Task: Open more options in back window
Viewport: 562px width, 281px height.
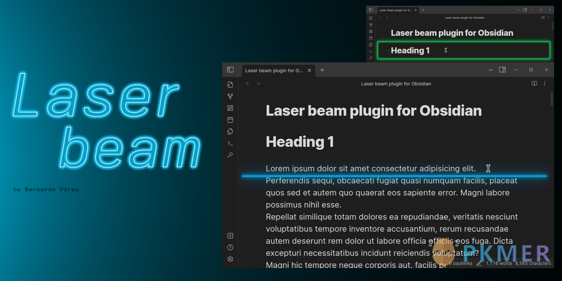Action: (x=548, y=18)
